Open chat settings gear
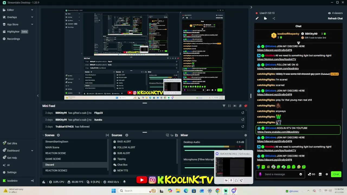 click(327, 174)
